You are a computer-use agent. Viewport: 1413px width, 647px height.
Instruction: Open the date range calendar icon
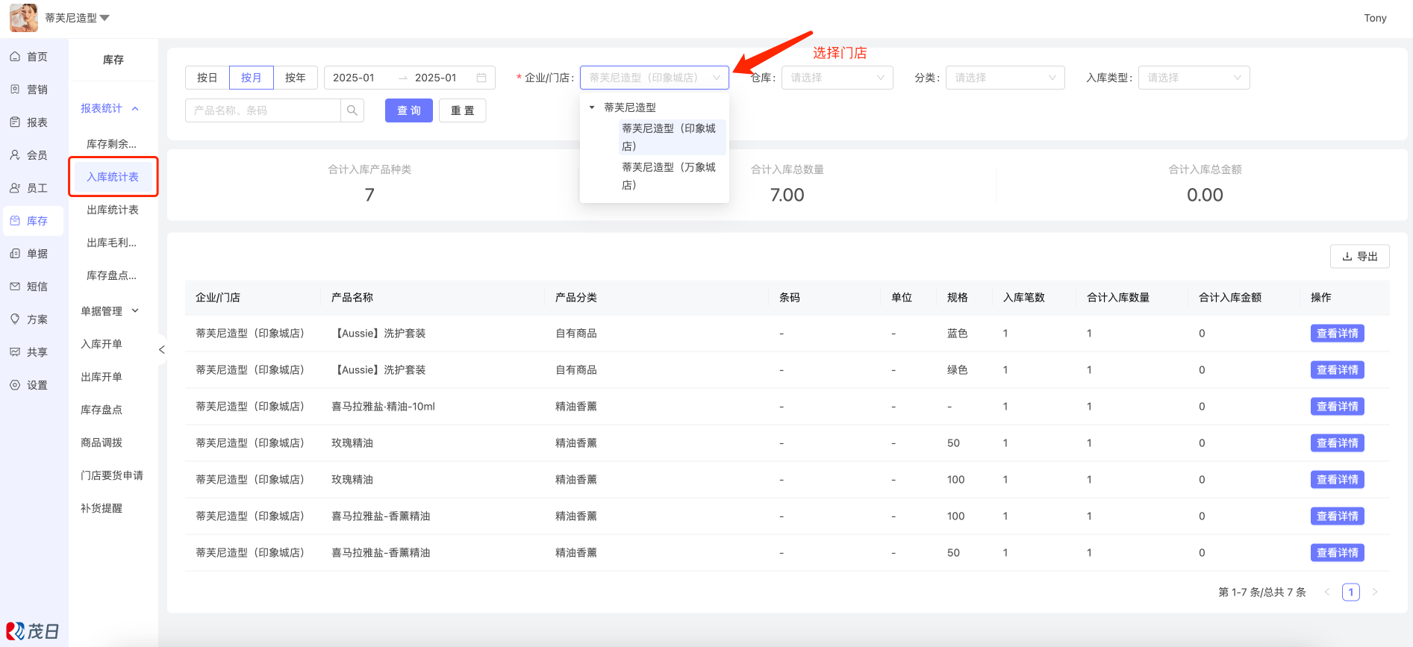click(x=481, y=78)
